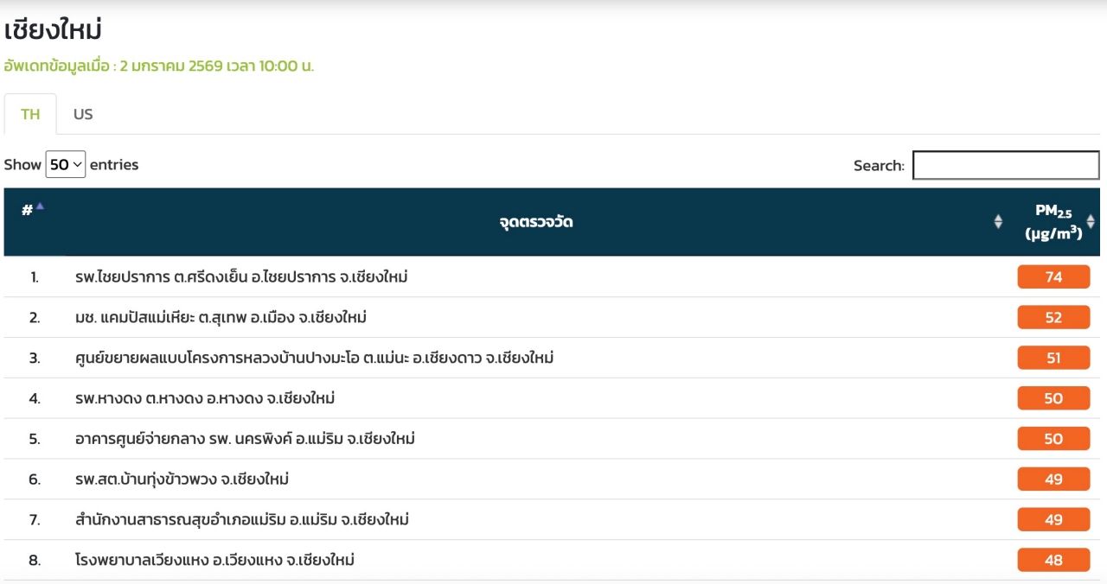The image size is (1107, 584).
Task: Select station รพ.สต.บ้านทุ่งข้าวพวง row
Action: click(x=188, y=479)
